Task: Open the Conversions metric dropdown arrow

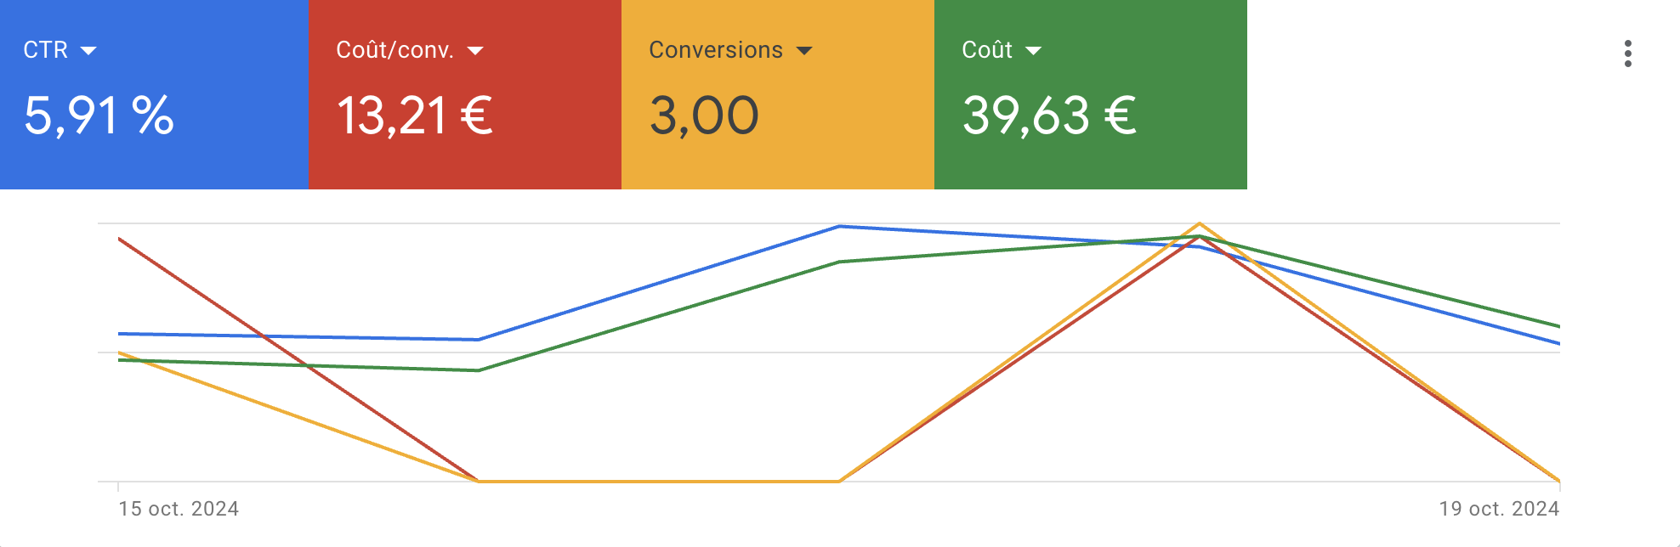Action: (x=804, y=51)
